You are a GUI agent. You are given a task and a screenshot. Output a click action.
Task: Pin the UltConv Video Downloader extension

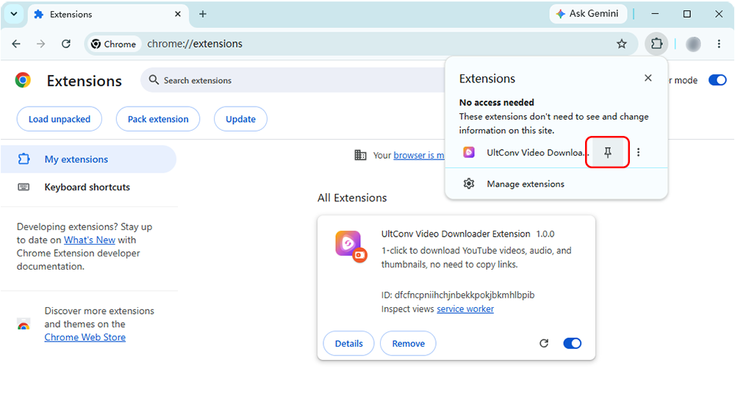[x=608, y=152]
